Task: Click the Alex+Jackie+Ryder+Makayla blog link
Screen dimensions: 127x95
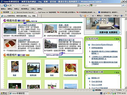Action: pyautogui.click(x=102, y=45)
